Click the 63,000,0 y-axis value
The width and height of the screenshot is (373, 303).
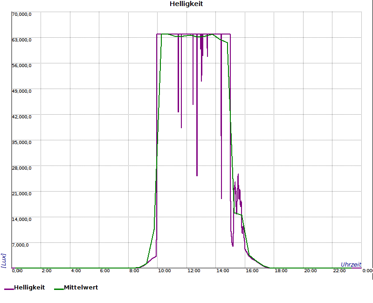21,40
